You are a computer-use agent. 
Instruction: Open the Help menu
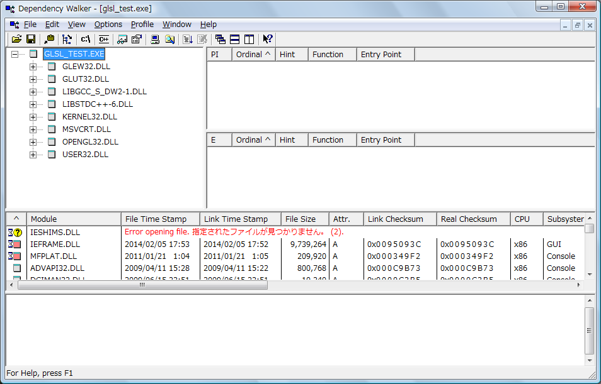pyautogui.click(x=209, y=25)
